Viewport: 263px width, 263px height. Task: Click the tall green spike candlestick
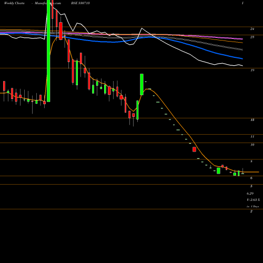point(48,51)
